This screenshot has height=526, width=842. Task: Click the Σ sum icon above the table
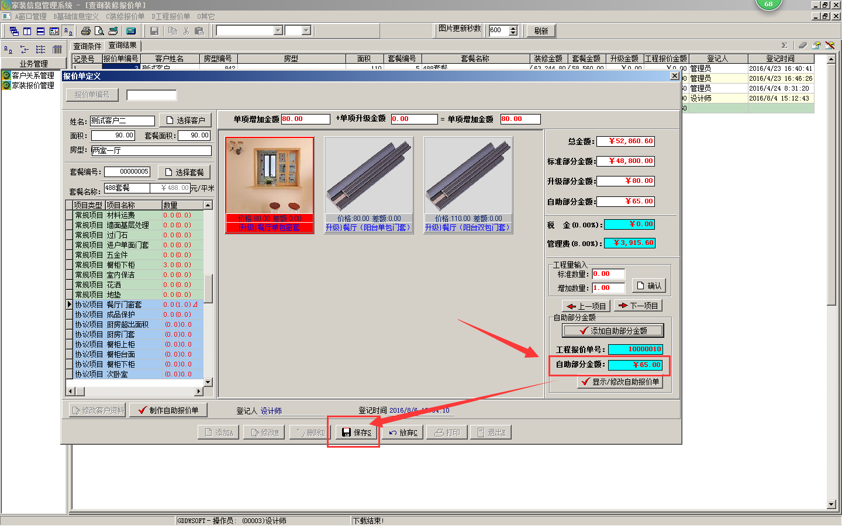pos(784,45)
